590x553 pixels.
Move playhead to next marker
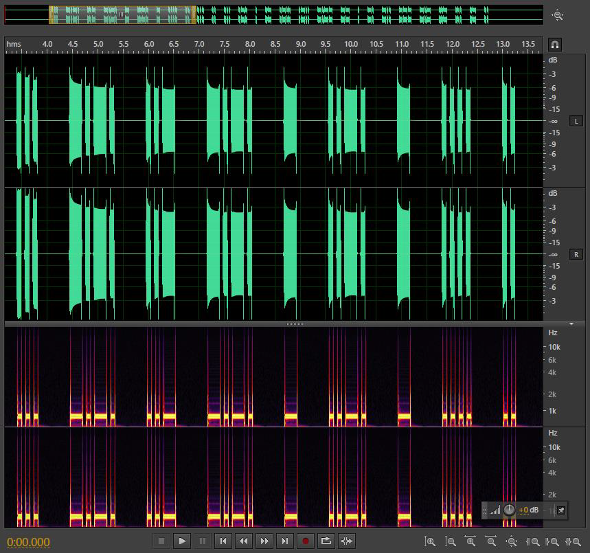point(285,541)
